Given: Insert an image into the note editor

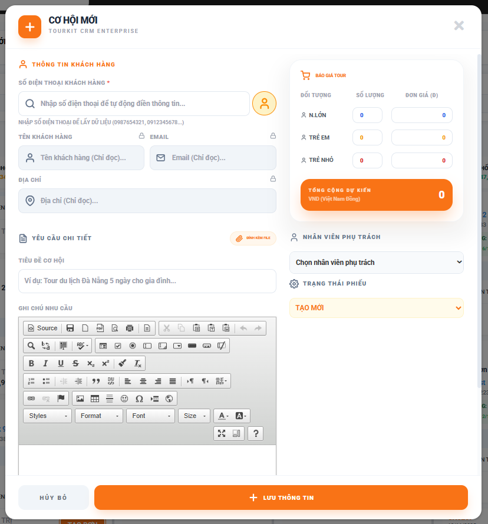Looking at the screenshot, I should tap(80, 399).
